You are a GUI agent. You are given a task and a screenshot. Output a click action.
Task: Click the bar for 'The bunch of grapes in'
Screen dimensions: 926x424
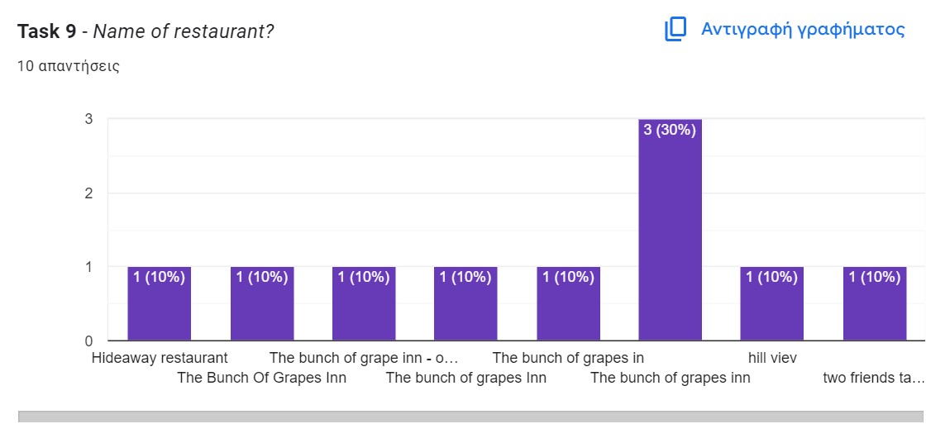(x=568, y=304)
